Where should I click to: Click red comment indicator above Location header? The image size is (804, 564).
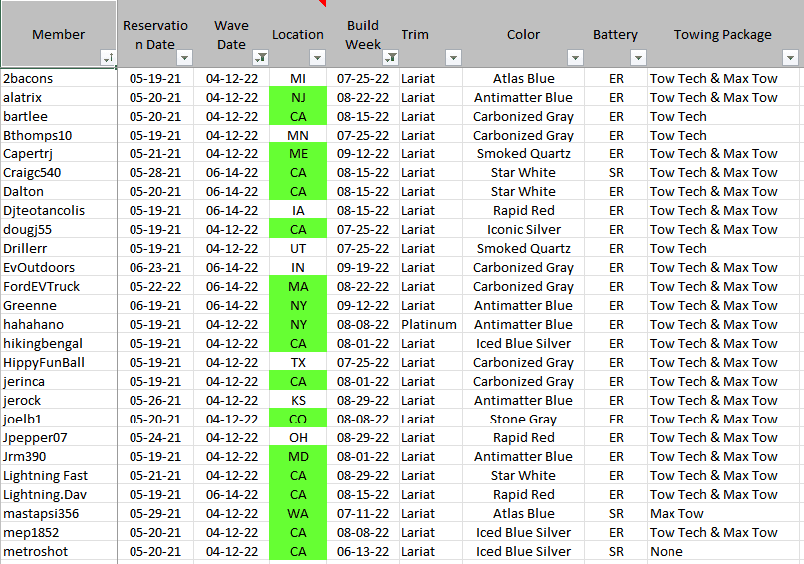pyautogui.click(x=322, y=3)
